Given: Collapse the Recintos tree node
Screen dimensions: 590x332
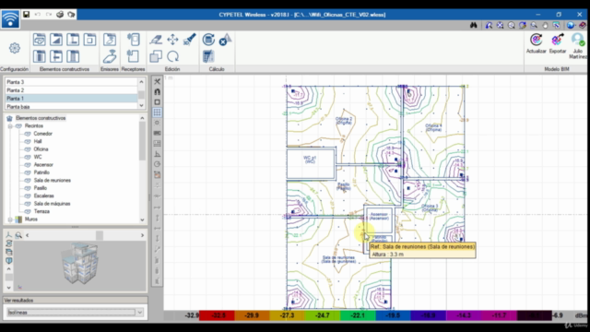Looking at the screenshot, I should click(x=10, y=125).
